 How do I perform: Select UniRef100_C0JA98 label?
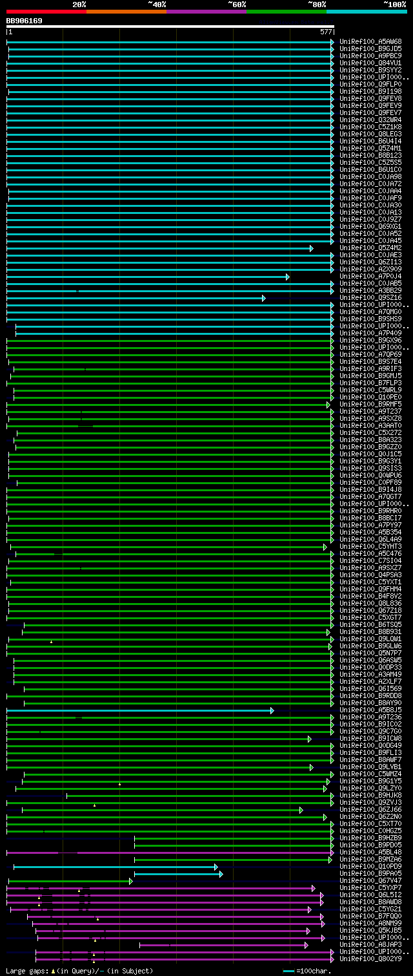[370, 176]
